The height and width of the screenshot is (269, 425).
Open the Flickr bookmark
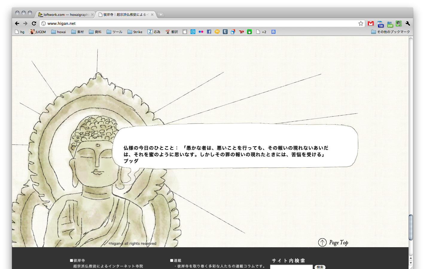(201, 32)
